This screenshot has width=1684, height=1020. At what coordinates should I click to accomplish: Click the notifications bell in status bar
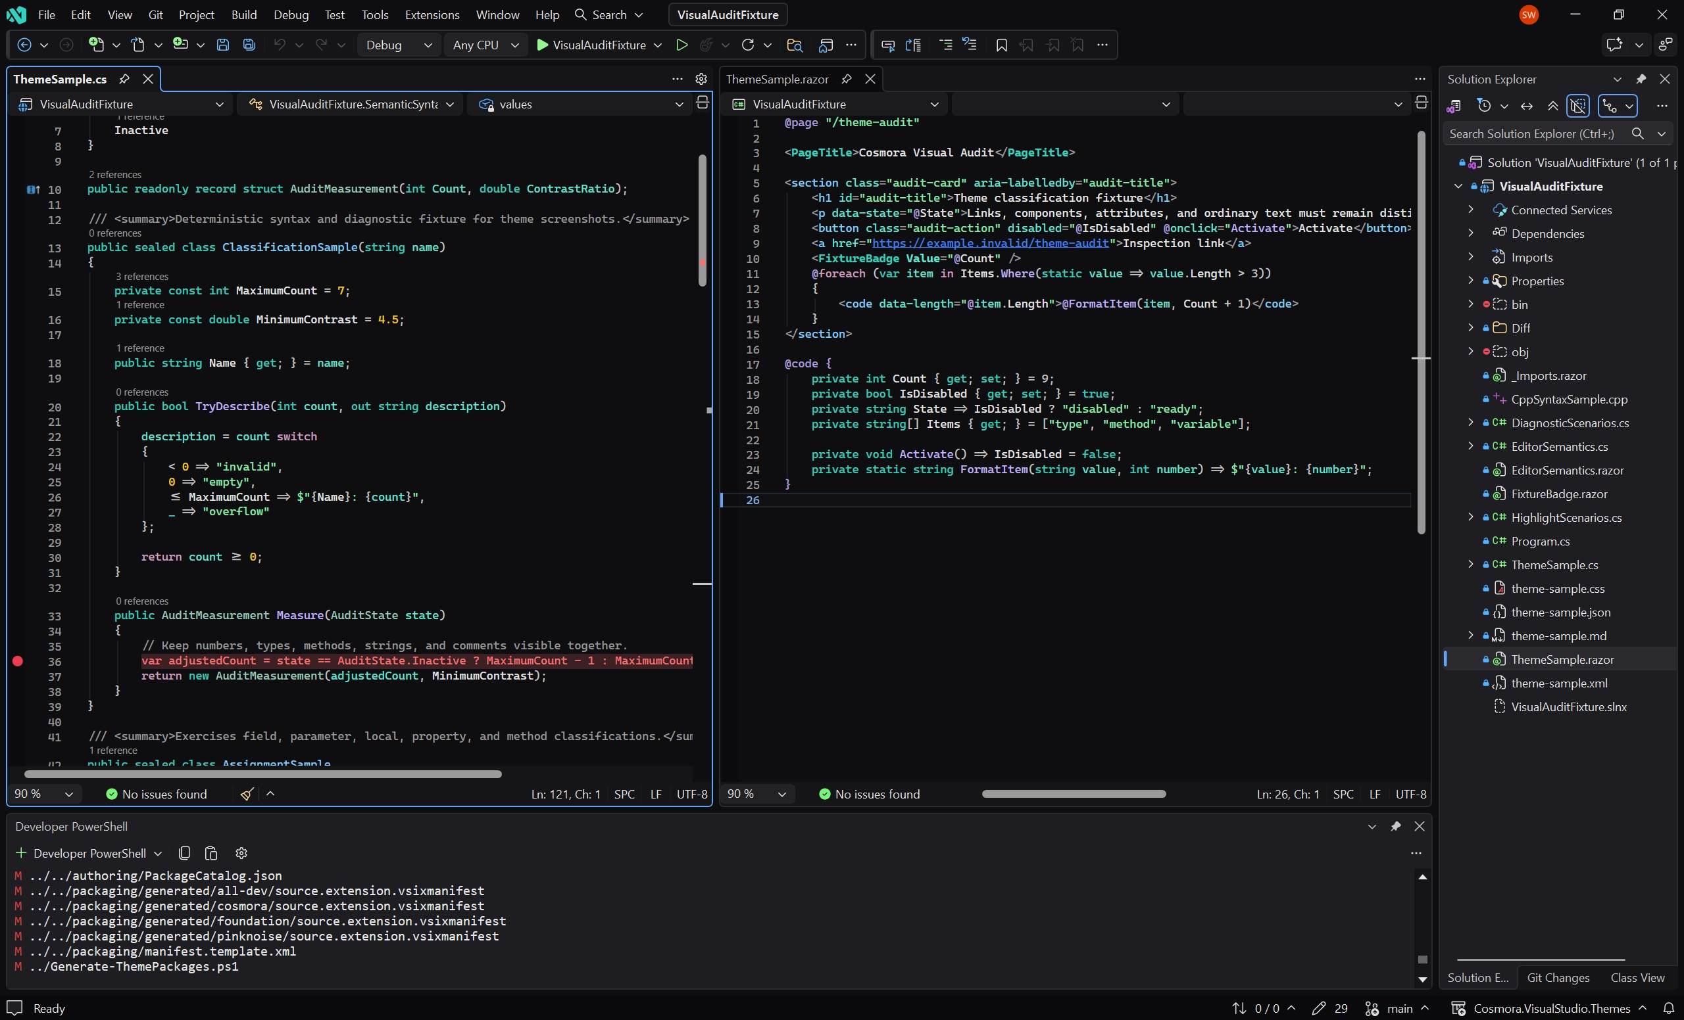click(1668, 1008)
